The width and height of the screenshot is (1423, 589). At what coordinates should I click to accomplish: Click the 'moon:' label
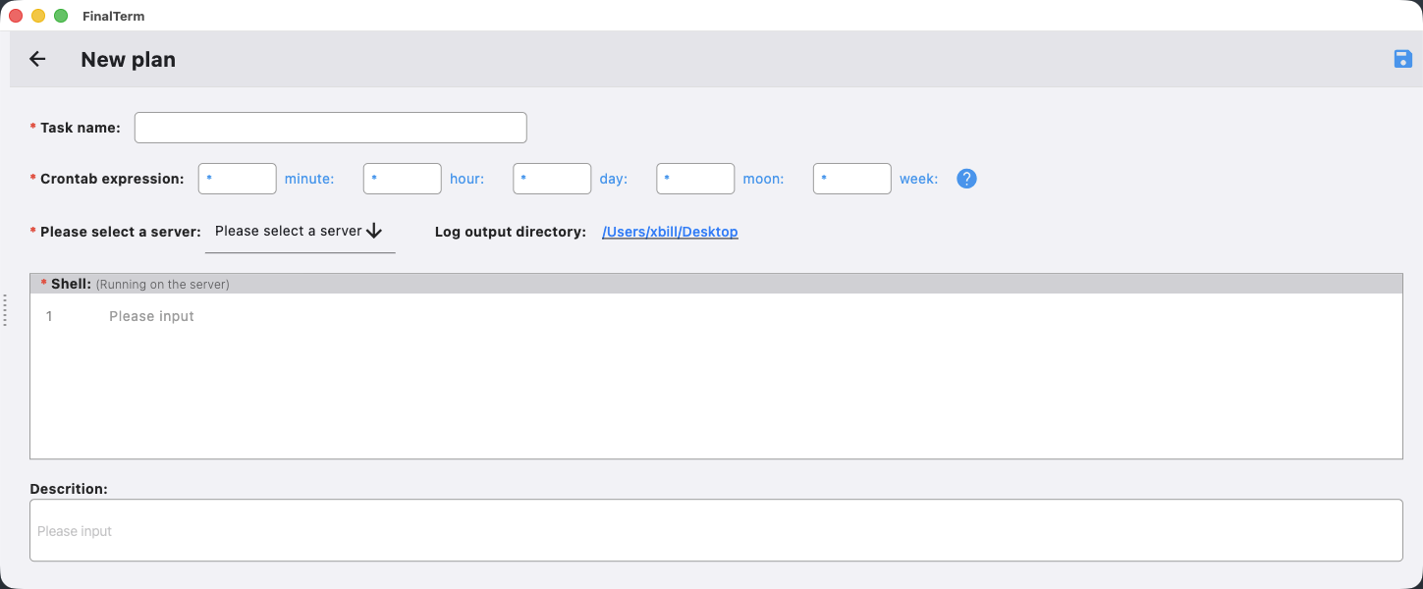pyautogui.click(x=763, y=179)
